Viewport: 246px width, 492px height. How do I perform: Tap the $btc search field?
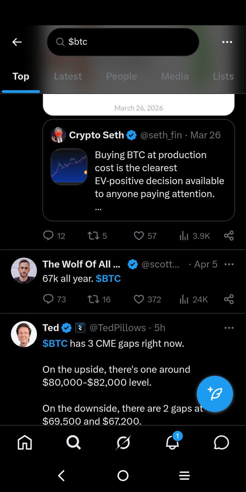[x=123, y=42]
